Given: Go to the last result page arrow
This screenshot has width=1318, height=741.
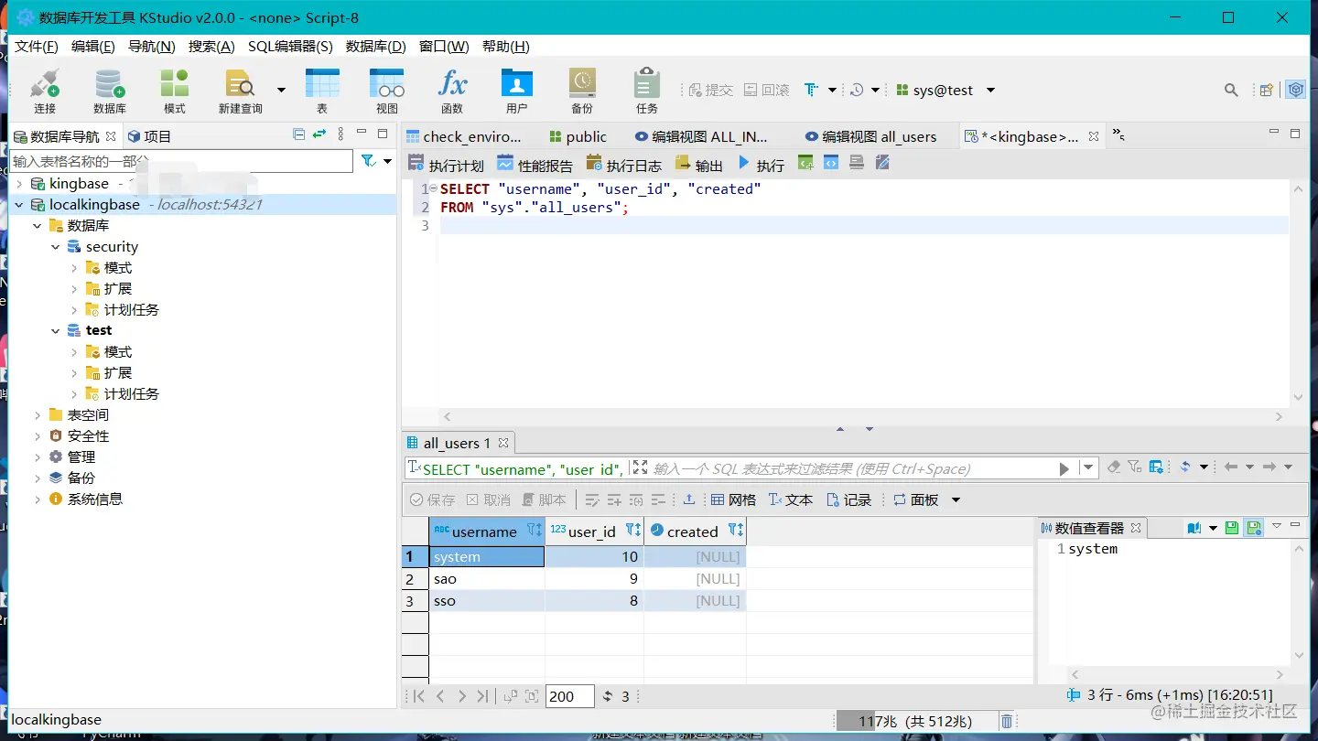Looking at the screenshot, I should 482,696.
